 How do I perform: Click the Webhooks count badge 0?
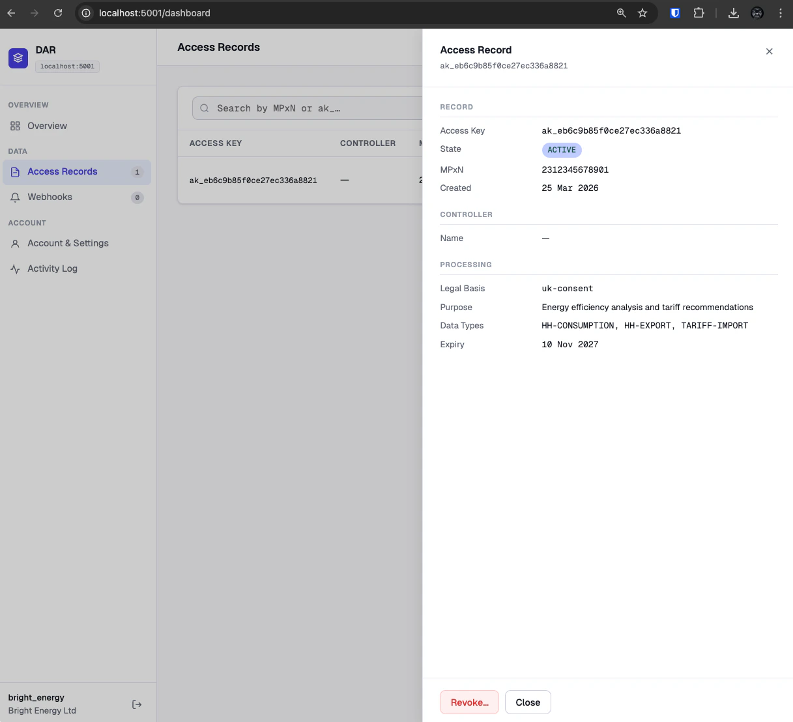[137, 197]
